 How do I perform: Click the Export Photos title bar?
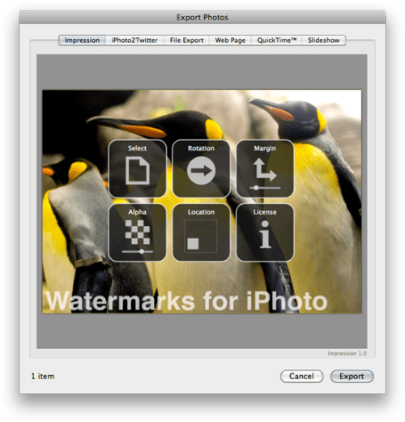(x=202, y=17)
